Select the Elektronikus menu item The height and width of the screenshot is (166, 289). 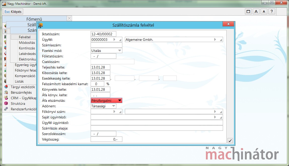tap(27, 59)
